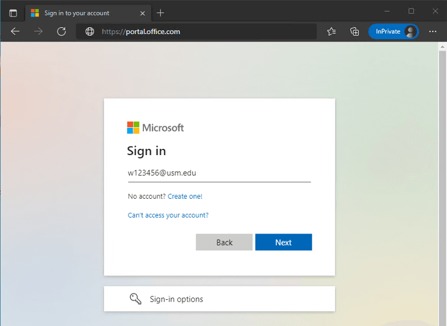
Task: Click the 'No account?' text
Action: click(147, 197)
